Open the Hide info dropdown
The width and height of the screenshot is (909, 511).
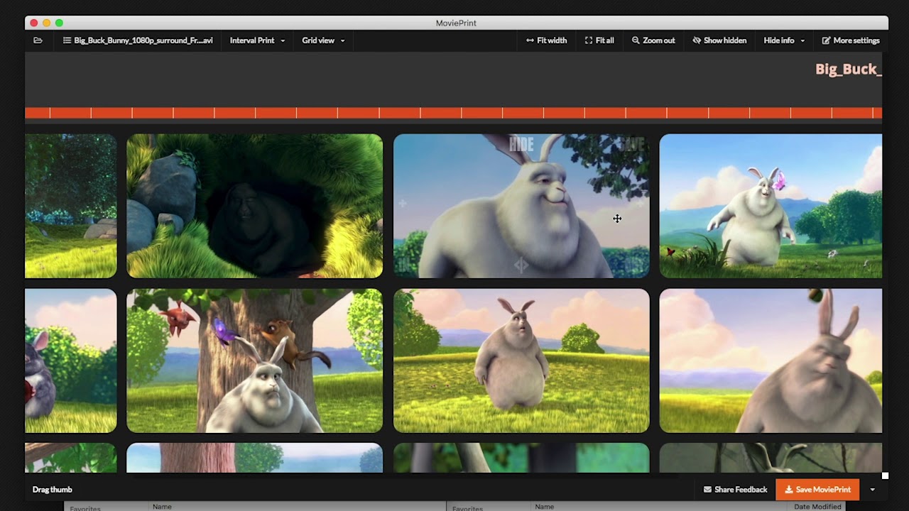point(784,40)
